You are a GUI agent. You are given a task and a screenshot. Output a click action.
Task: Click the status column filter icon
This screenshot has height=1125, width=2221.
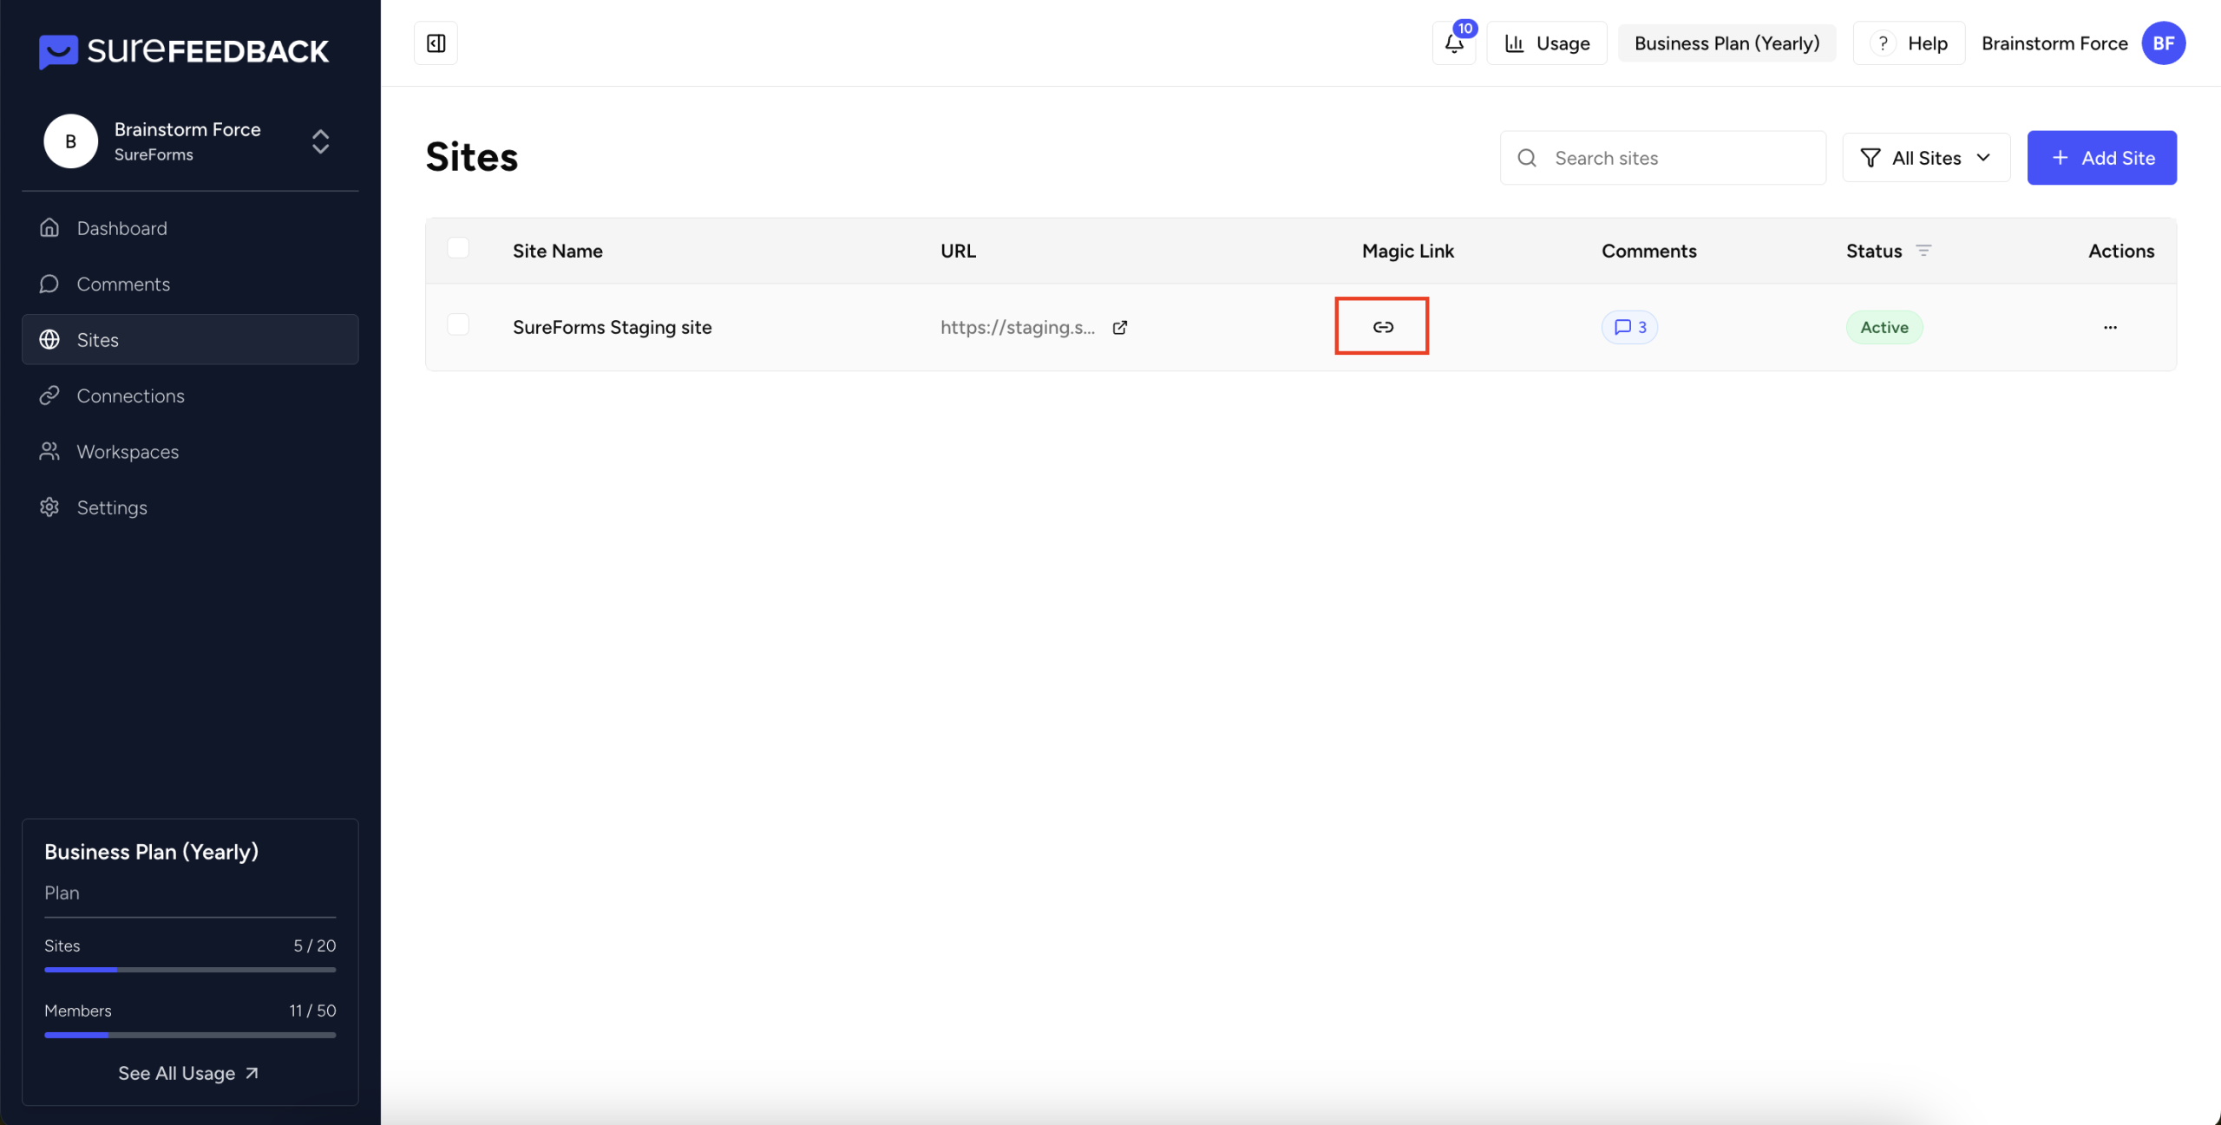[x=1923, y=251]
